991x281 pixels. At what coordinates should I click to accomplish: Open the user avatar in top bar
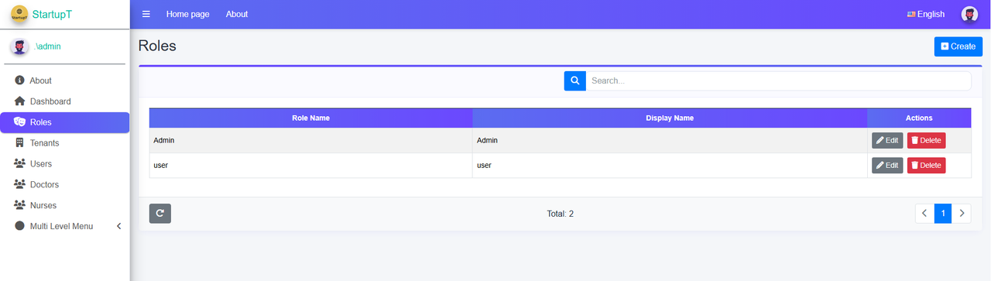pyautogui.click(x=969, y=14)
